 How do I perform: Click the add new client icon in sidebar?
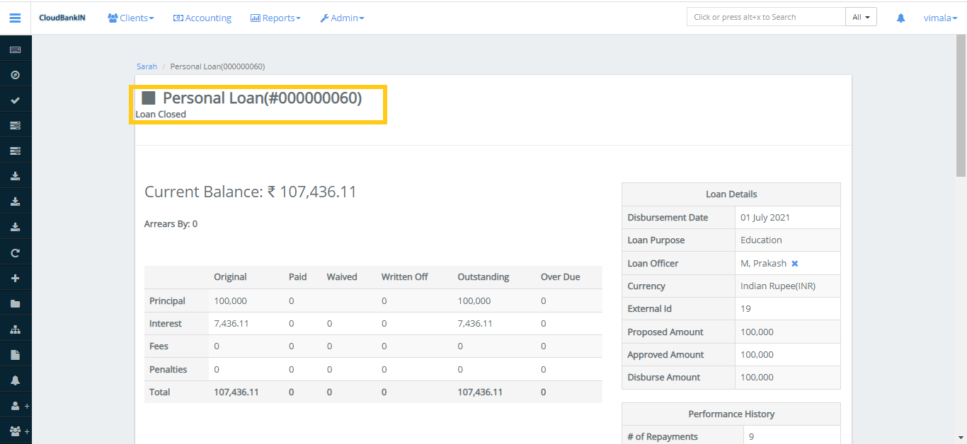15,405
